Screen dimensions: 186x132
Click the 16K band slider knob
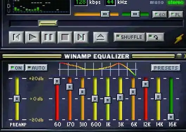pos(171,117)
